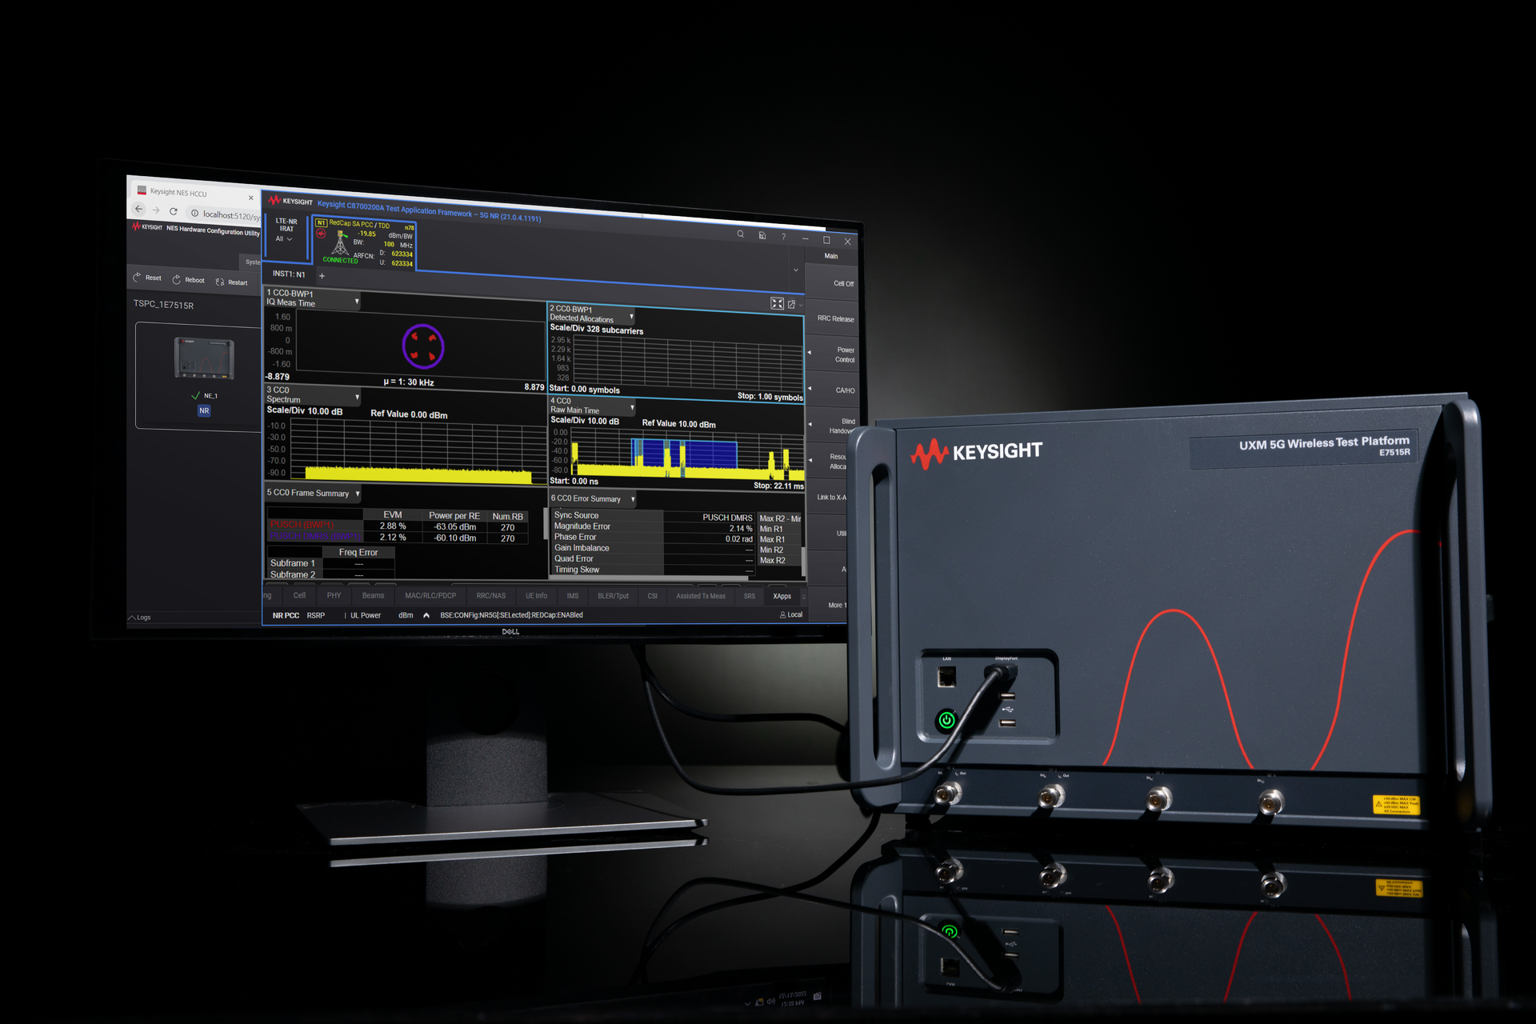Toggle fullscreen for the IQ Meas Time panel
This screenshot has width=1536, height=1024.
777,304
